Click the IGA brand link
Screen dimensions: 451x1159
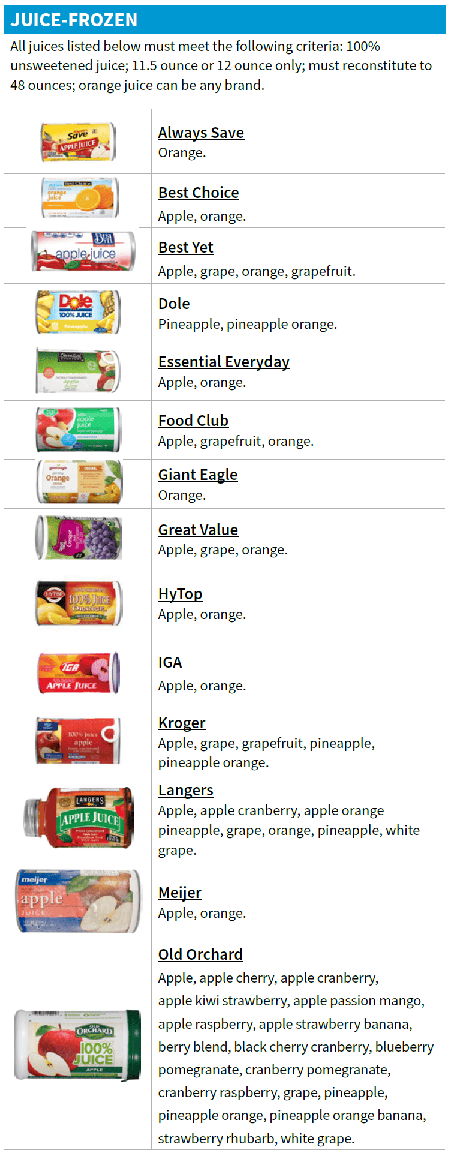point(170,662)
